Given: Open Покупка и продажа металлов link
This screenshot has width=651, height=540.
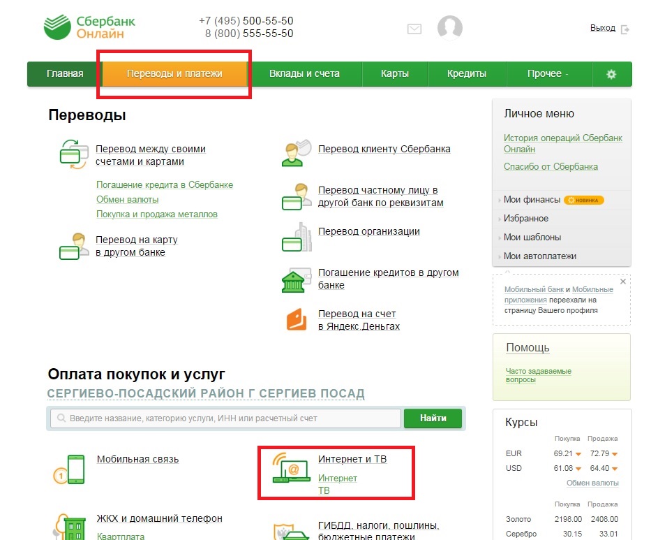Looking at the screenshot, I should [x=157, y=214].
